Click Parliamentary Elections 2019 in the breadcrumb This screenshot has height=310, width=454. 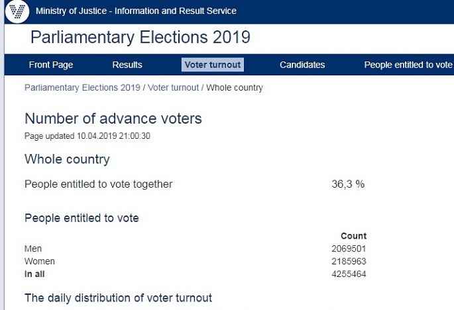pyautogui.click(x=82, y=88)
